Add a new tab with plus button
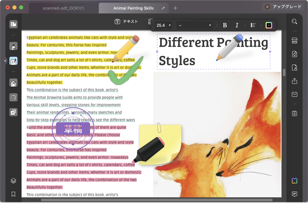The width and height of the screenshot is (308, 203). [175, 8]
